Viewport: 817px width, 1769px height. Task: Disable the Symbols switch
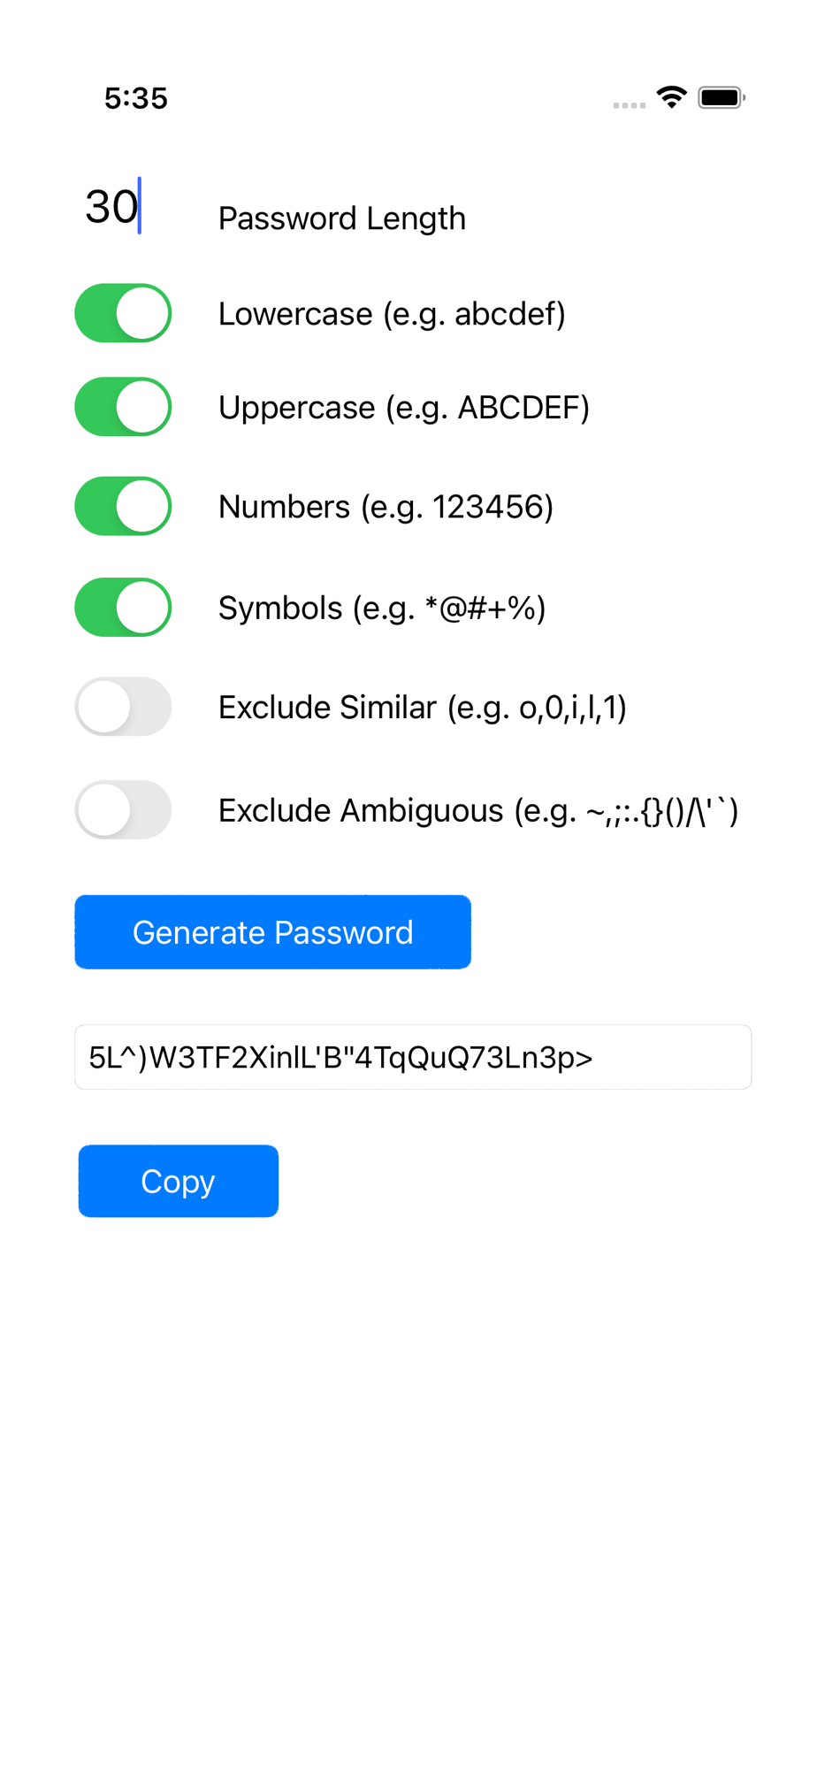123,608
